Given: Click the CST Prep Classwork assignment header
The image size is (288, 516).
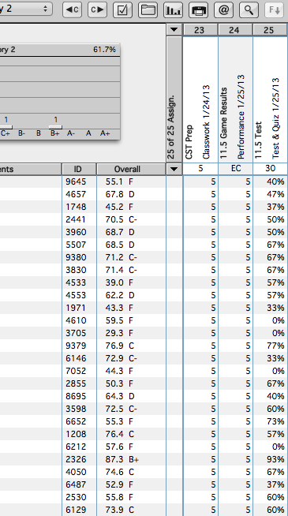Looking at the screenshot, I should (x=200, y=99).
